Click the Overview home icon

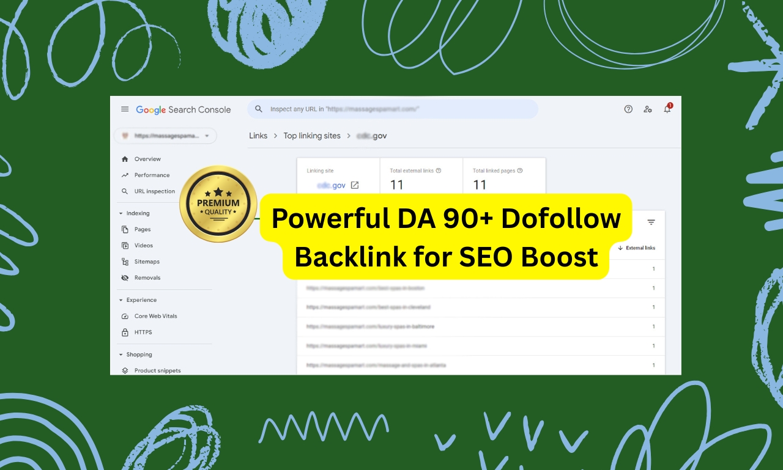pyautogui.click(x=125, y=159)
